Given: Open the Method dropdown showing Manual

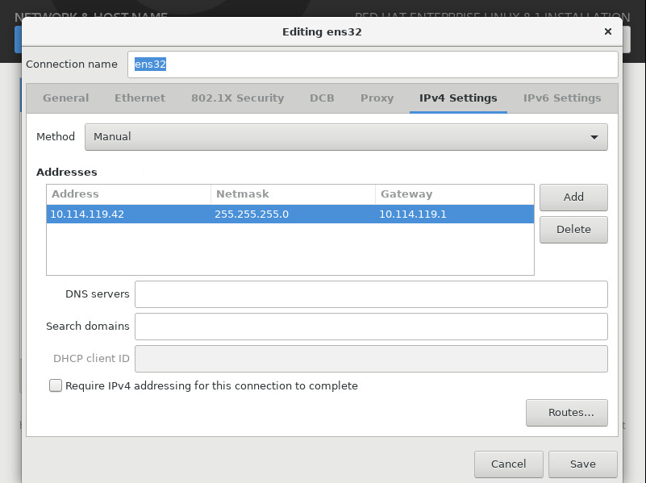Looking at the screenshot, I should tap(346, 137).
